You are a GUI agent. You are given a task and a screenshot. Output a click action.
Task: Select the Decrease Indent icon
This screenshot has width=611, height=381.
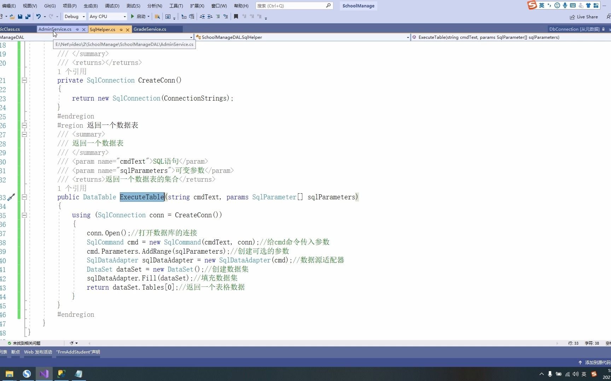tap(202, 16)
